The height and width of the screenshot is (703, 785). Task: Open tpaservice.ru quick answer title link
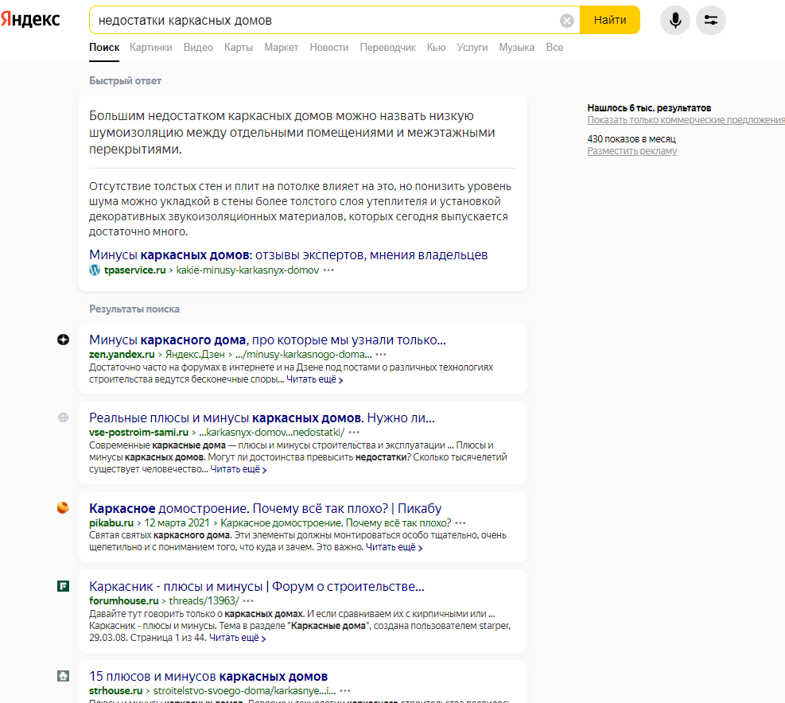pos(289,254)
